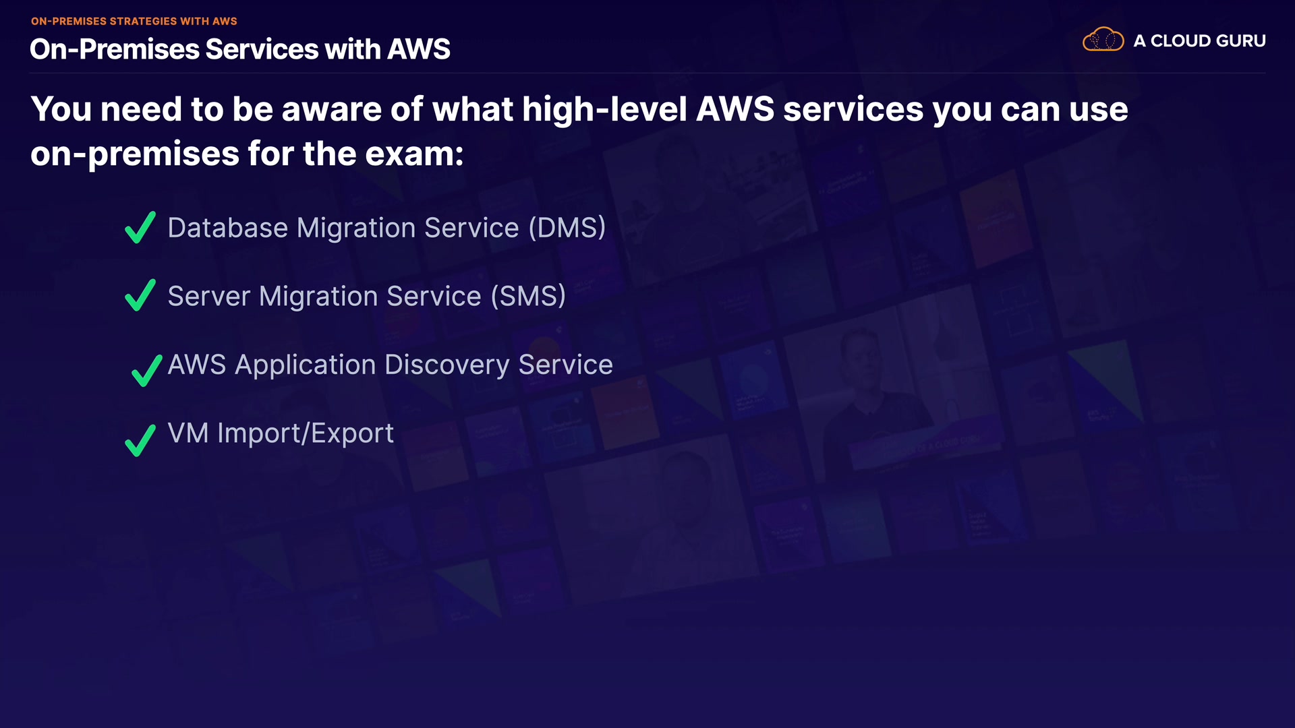Click the orange cloud logo icon
The height and width of the screenshot is (728, 1295).
[1103, 40]
